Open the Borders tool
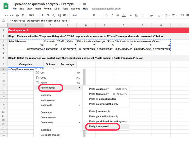Image resolution: width=193 pixels, height=141 pixels. 137,15
